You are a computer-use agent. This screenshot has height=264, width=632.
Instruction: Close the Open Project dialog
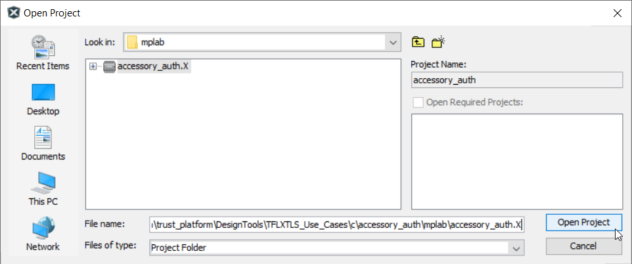coord(617,13)
